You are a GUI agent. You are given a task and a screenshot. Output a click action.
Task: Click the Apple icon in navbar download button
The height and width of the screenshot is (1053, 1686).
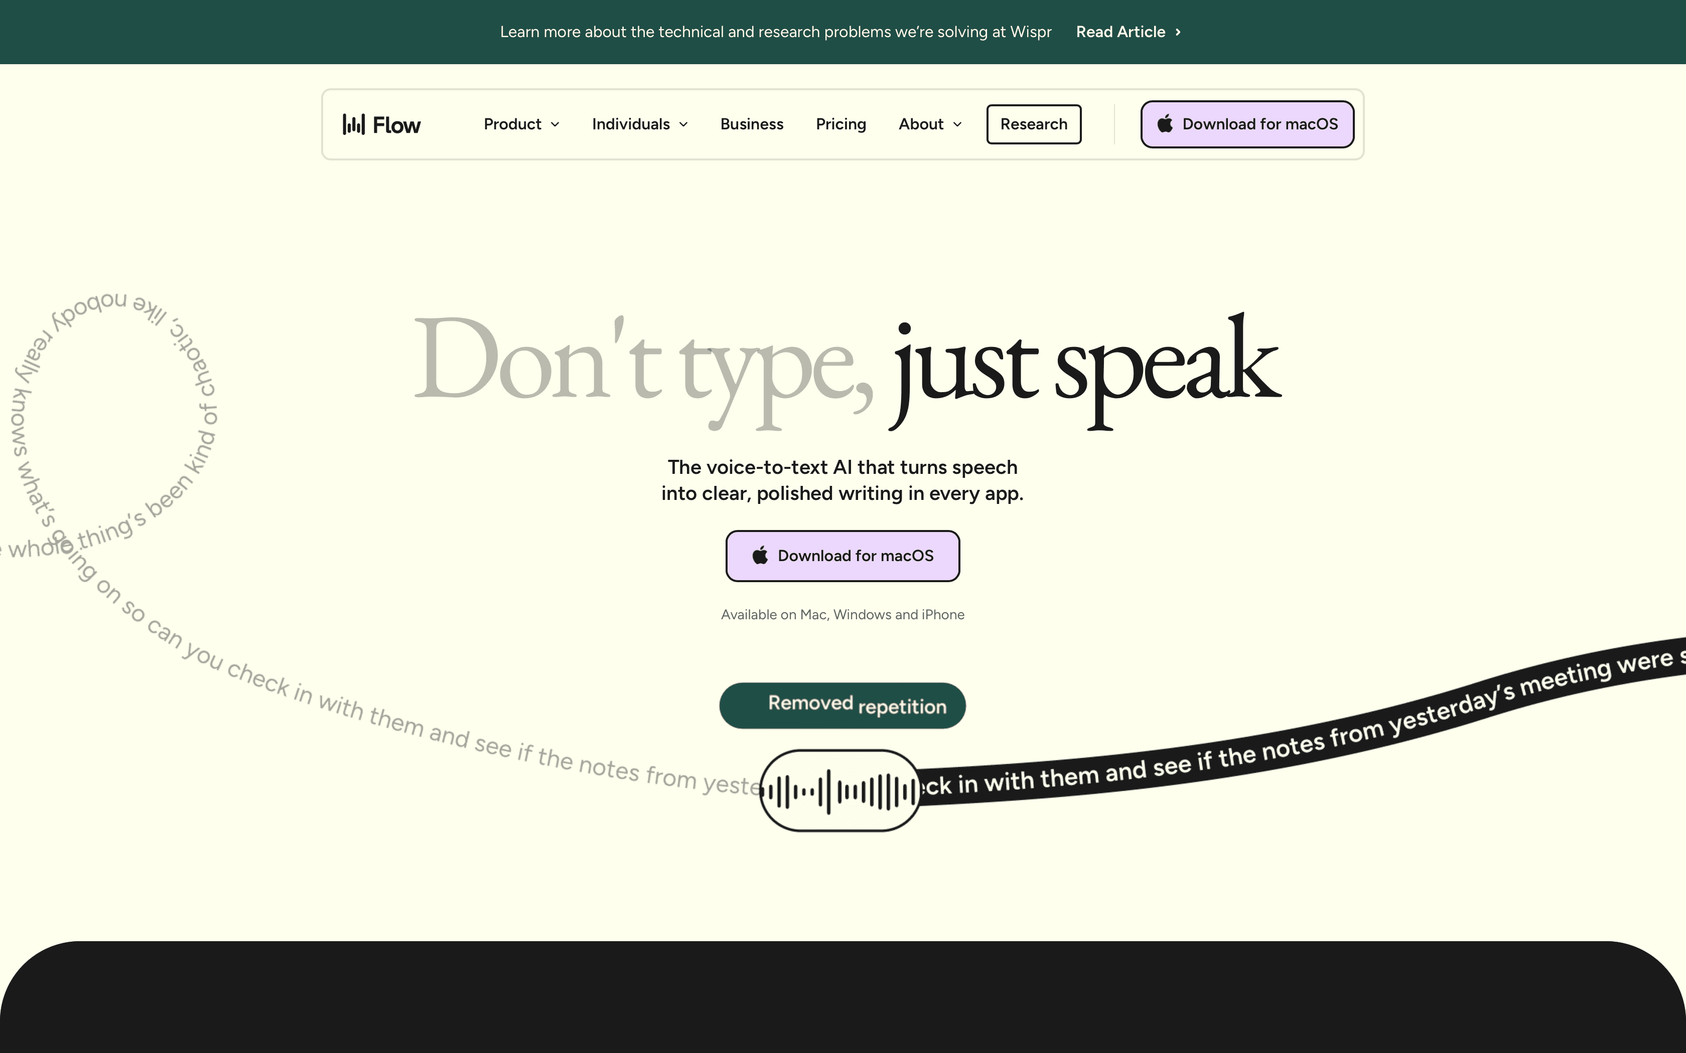[1165, 124]
